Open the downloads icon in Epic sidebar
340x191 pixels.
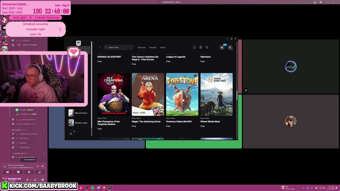click(x=71, y=133)
